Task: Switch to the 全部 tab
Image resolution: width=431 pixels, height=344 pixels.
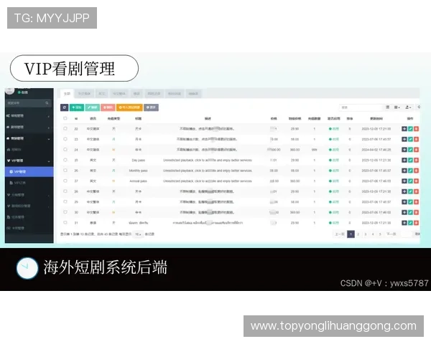Action: click(67, 94)
